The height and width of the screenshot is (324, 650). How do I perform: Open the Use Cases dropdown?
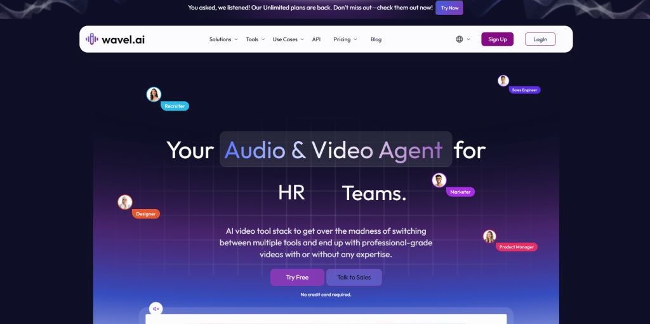(x=288, y=39)
